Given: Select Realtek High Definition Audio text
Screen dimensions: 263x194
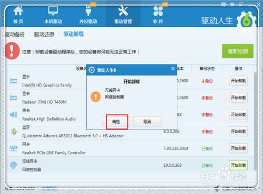Looking at the screenshot, I should [49, 119].
